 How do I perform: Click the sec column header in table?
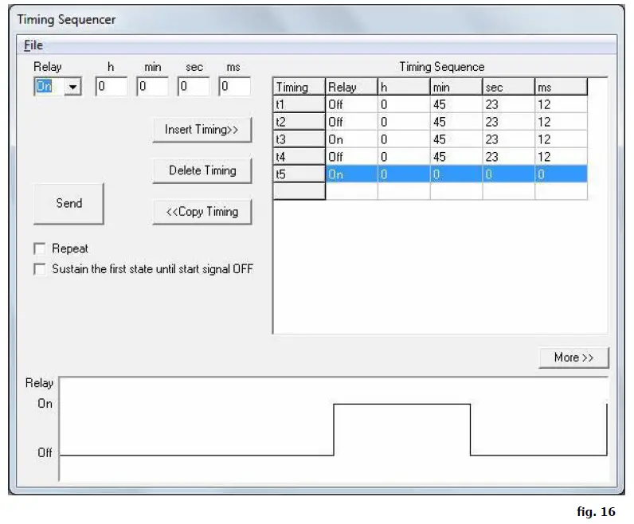coord(509,88)
